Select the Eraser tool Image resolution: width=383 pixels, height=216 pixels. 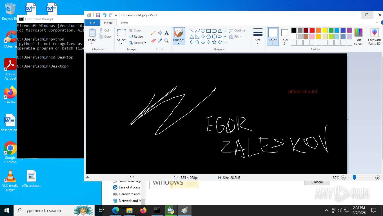(x=153, y=41)
